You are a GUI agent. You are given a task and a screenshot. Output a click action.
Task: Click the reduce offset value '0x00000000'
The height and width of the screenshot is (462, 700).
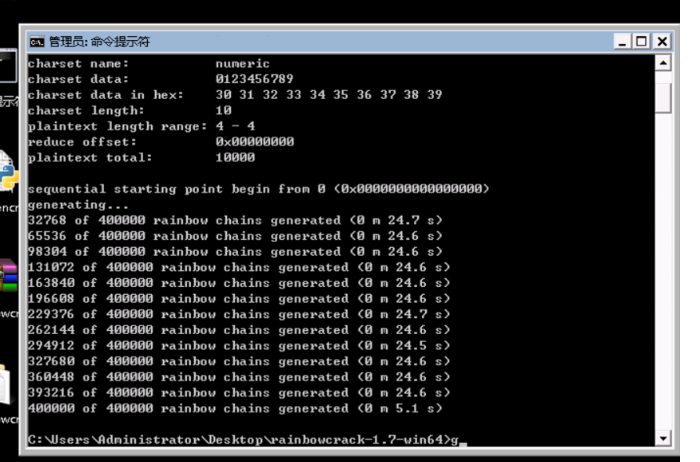click(x=254, y=142)
